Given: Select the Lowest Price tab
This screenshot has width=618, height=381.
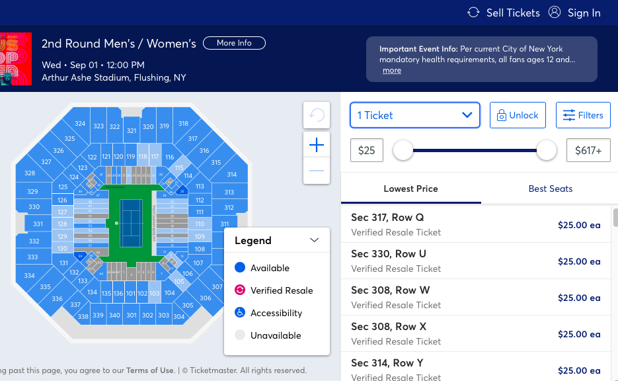Looking at the screenshot, I should pyautogui.click(x=410, y=189).
